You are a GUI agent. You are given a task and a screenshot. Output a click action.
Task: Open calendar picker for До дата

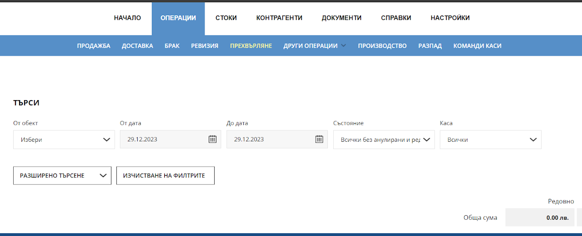319,139
